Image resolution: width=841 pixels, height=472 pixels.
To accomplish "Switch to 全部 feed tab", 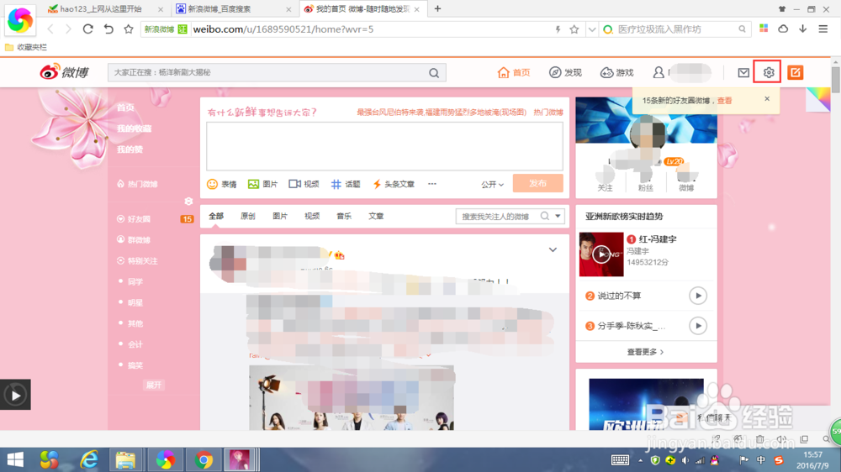I will click(216, 216).
